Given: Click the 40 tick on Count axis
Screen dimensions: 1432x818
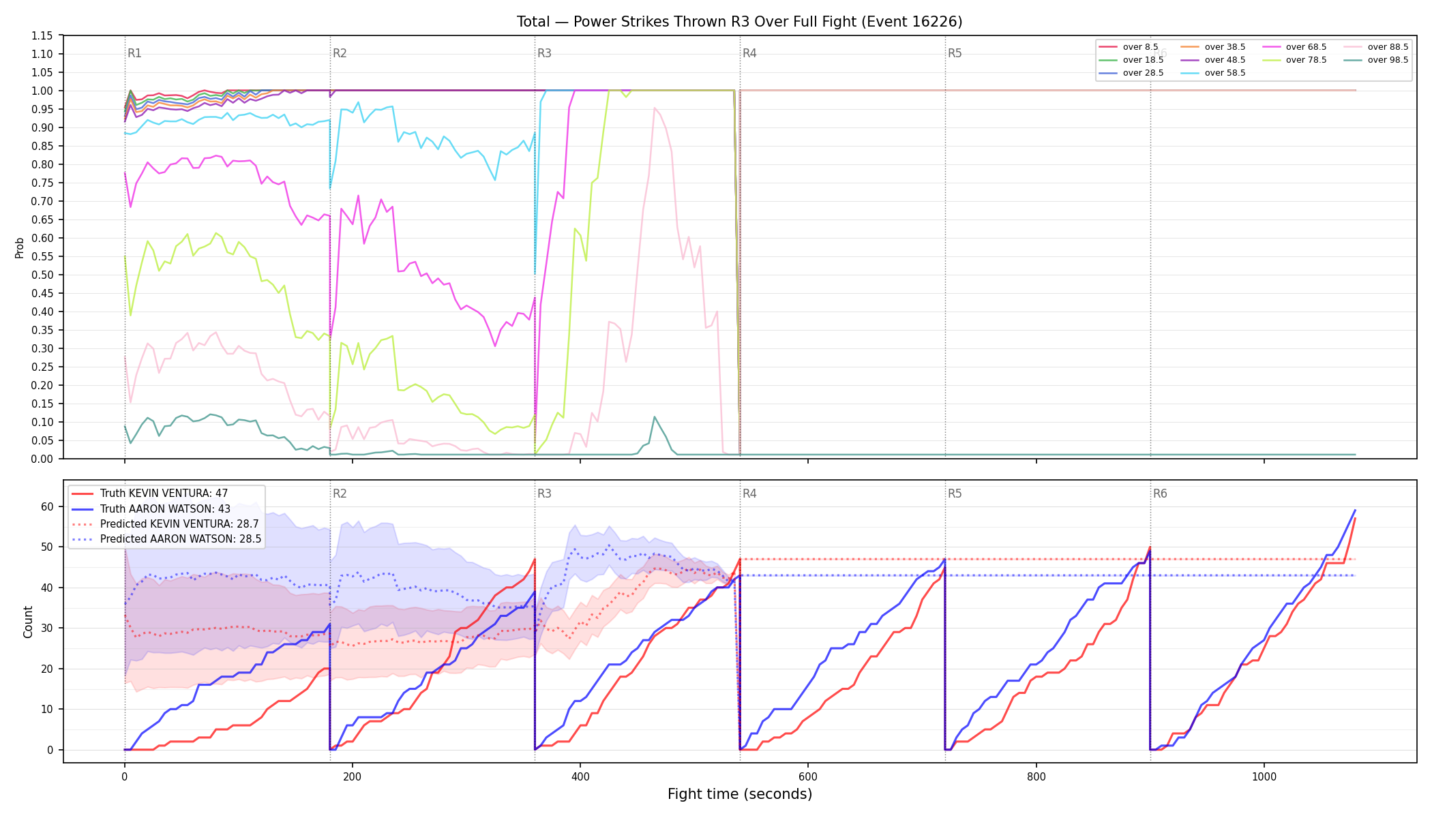Looking at the screenshot, I should tap(47, 588).
